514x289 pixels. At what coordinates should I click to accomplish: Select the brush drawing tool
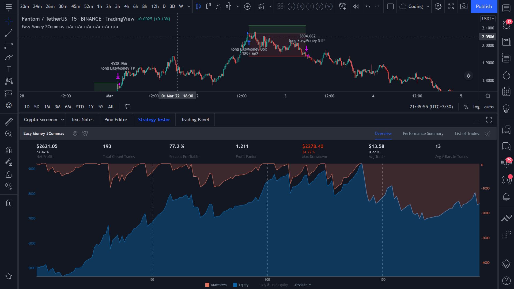(x=9, y=57)
